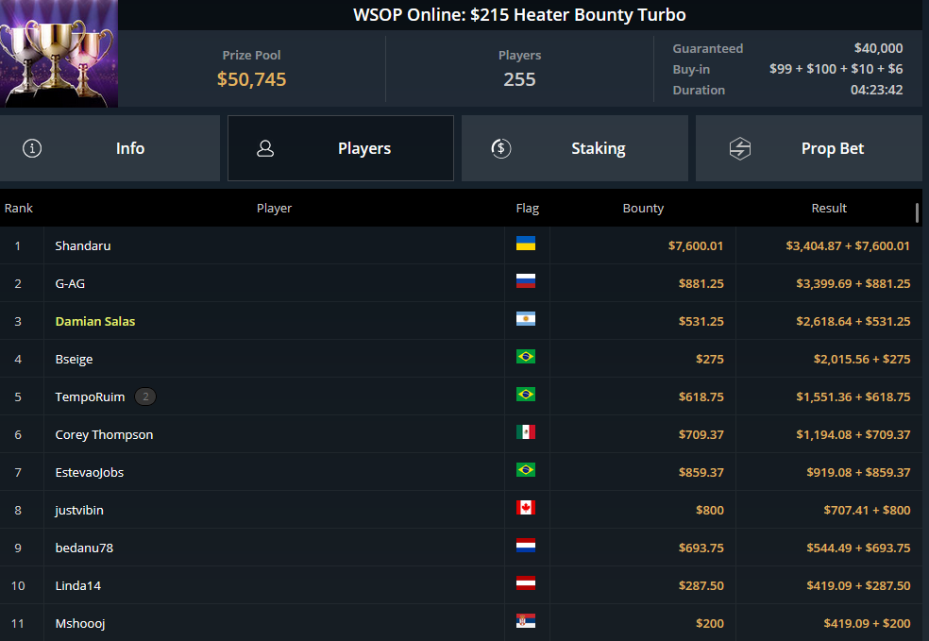Image resolution: width=929 pixels, height=641 pixels.
Task: Select player Corey Thompson
Action: (x=104, y=435)
